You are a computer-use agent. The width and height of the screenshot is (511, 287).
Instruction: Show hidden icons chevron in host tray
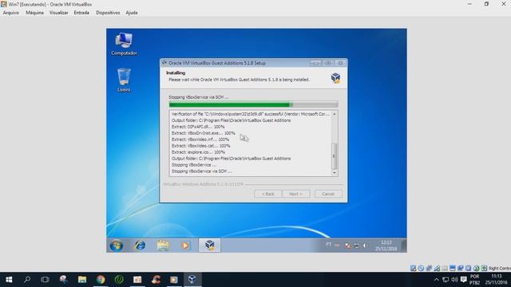pyautogui.click(x=437, y=280)
